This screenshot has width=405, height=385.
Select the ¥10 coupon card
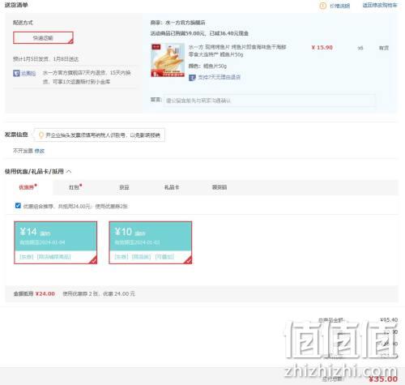151,242
